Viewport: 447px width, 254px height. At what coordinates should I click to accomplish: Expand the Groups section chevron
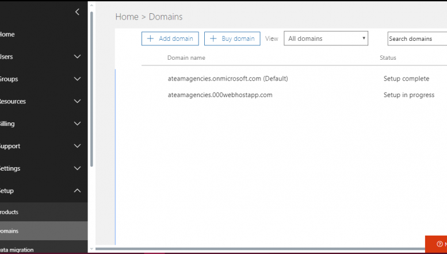(x=77, y=79)
